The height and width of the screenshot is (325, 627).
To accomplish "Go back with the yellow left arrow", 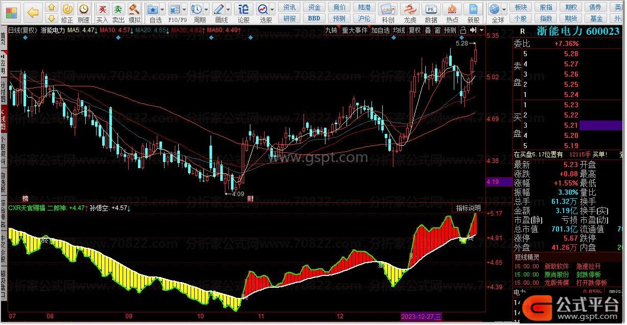I will pyautogui.click(x=33, y=12).
